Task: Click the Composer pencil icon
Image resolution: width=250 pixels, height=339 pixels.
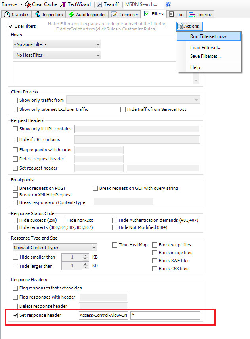Action: [114, 15]
